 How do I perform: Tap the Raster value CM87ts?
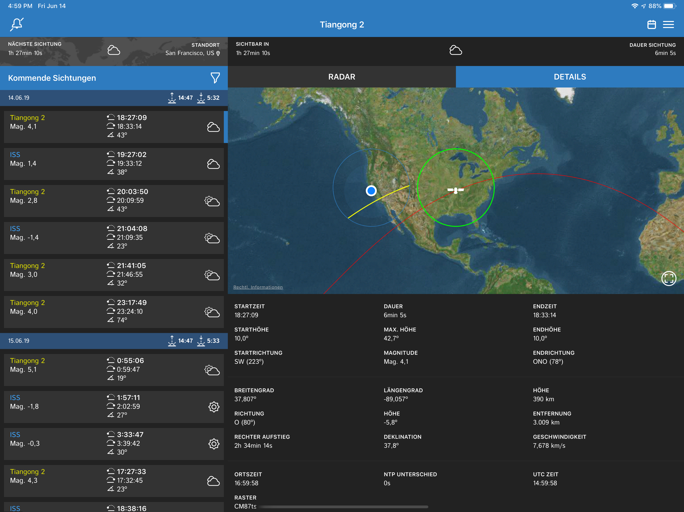pos(245,506)
